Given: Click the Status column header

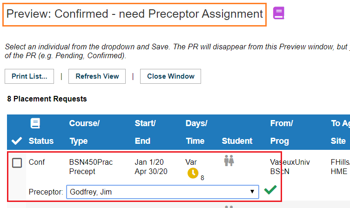Looking at the screenshot, I should [41, 141].
